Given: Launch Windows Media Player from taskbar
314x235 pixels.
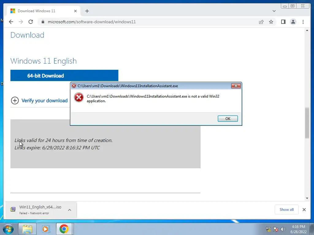Looking at the screenshot, I should (x=45, y=229).
